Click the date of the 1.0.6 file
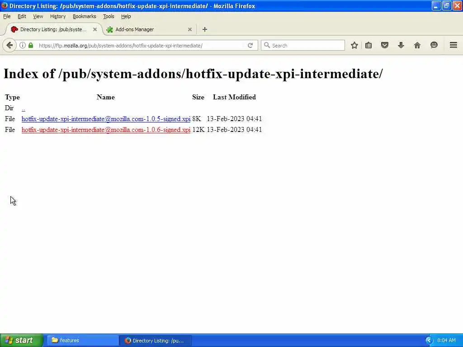 point(234,130)
